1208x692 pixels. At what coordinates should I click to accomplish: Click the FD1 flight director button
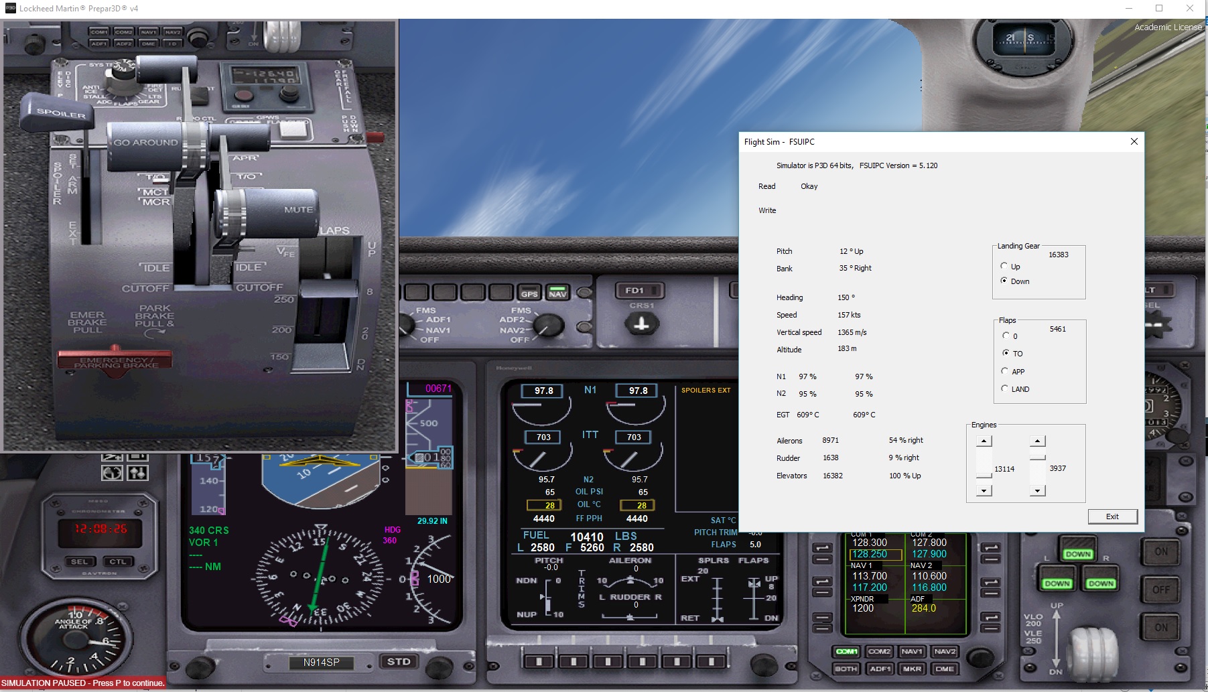641,290
